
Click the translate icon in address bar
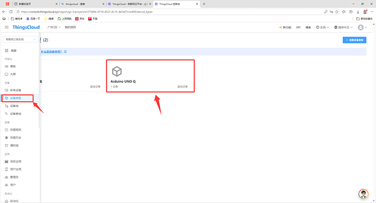(331, 12)
